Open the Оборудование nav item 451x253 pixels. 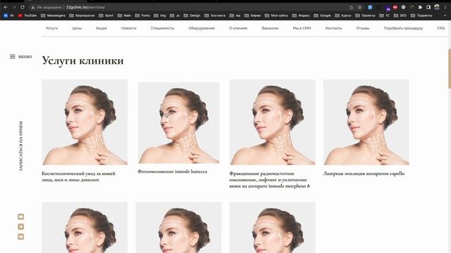(202, 28)
